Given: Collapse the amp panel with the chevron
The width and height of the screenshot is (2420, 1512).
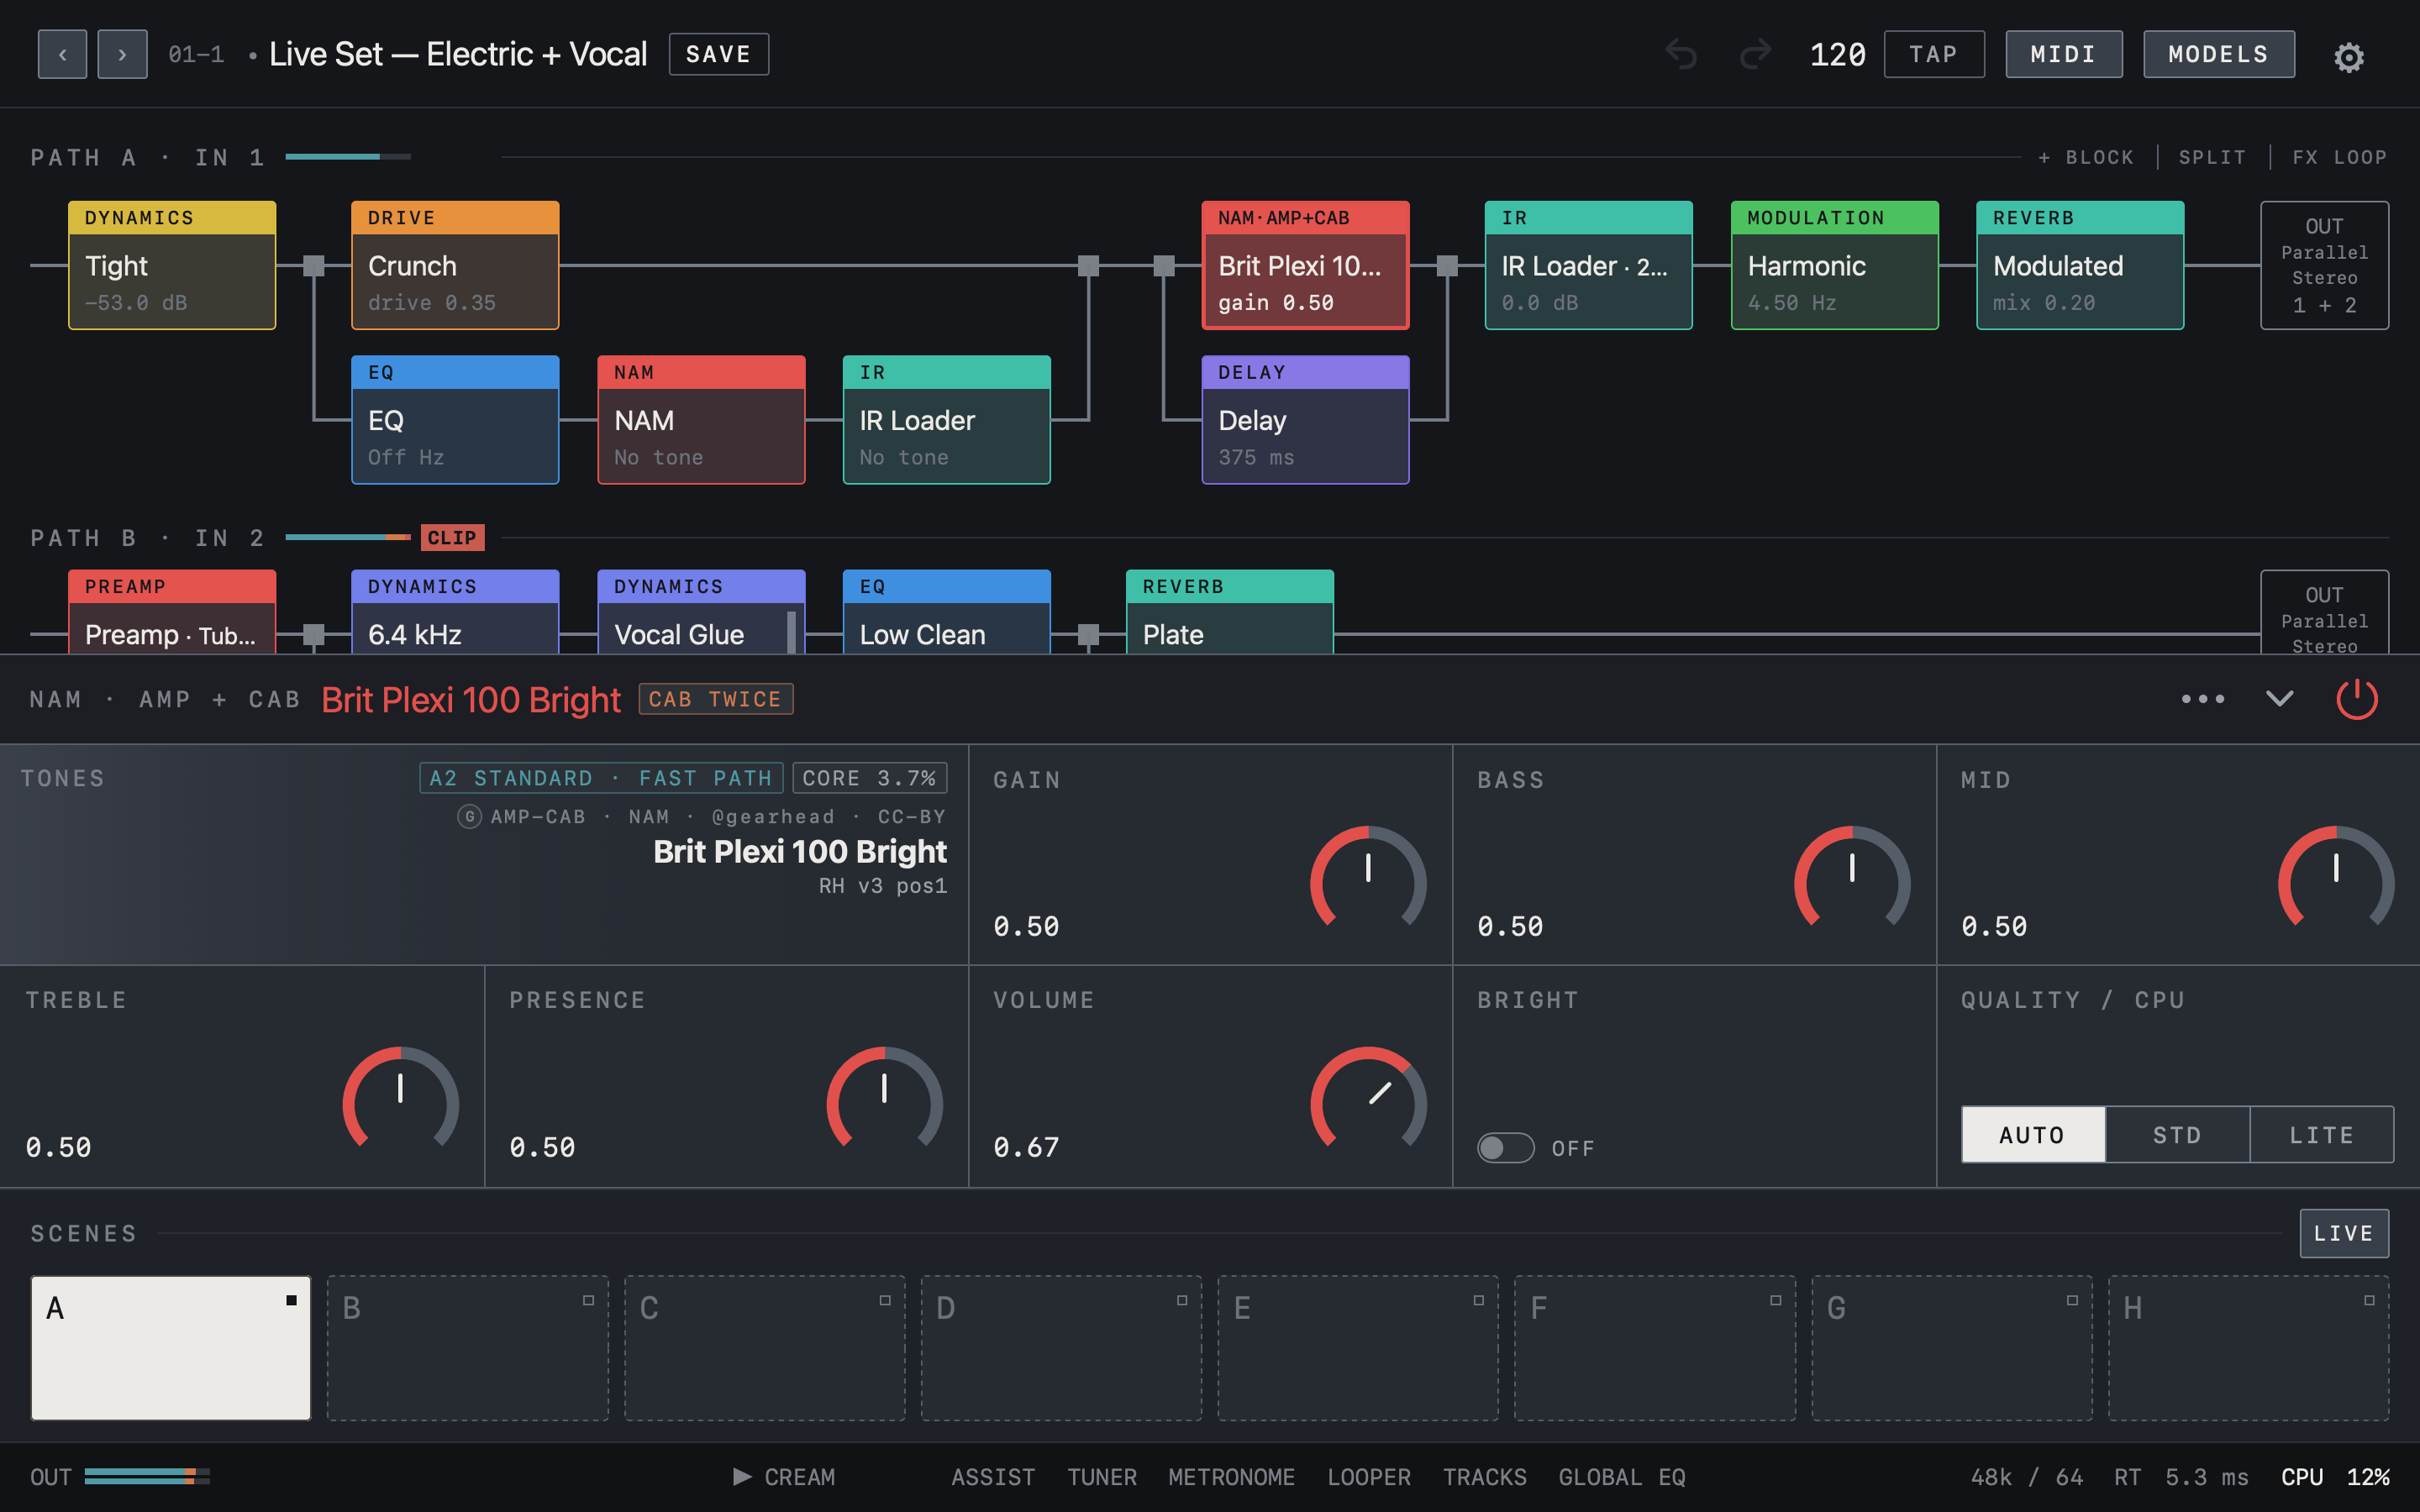Looking at the screenshot, I should 2279,699.
